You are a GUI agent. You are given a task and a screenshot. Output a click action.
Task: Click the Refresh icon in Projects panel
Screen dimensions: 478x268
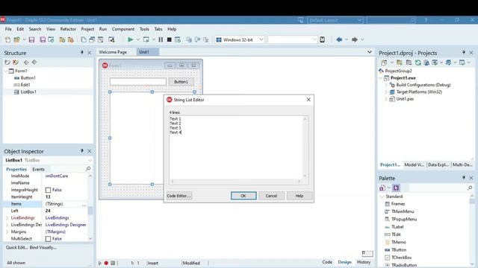(x=418, y=63)
